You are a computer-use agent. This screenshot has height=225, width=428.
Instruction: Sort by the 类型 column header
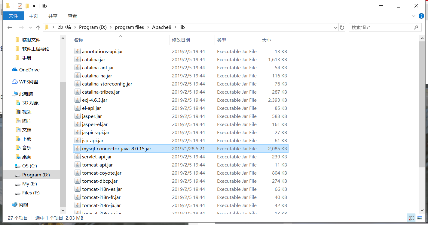coord(237,40)
